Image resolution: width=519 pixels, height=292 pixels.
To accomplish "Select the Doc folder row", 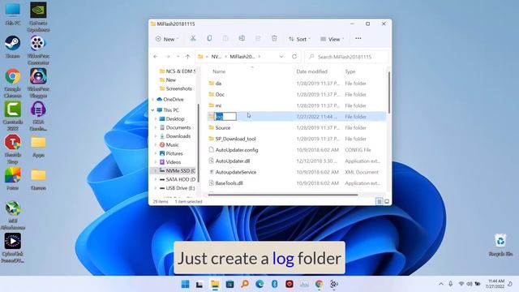I will coord(296,94).
